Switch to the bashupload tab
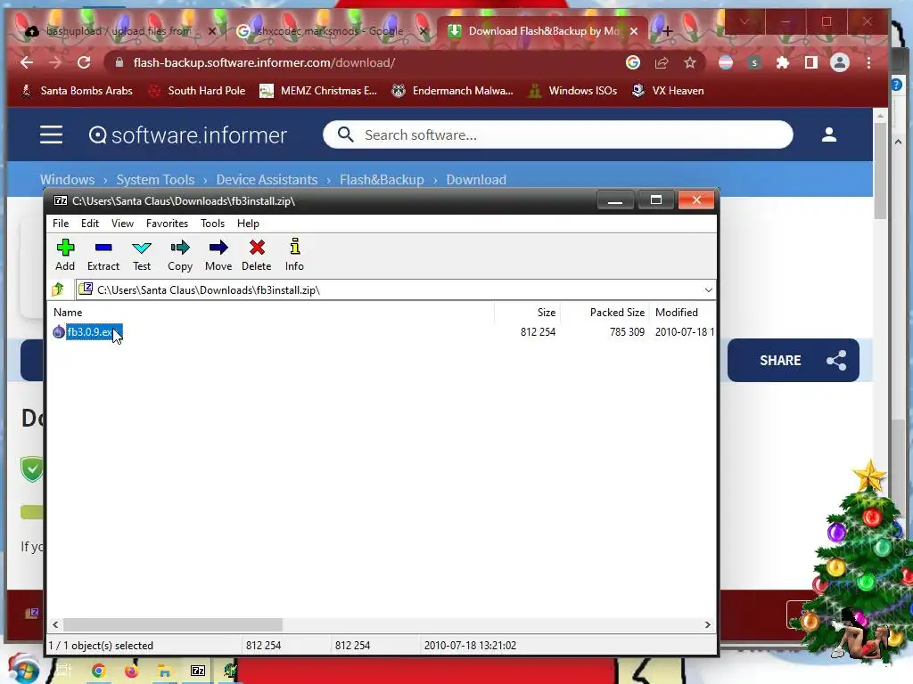 pyautogui.click(x=117, y=31)
